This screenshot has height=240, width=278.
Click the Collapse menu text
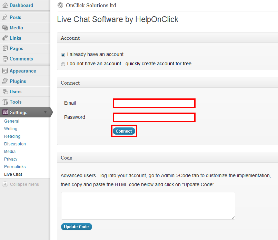click(x=24, y=184)
